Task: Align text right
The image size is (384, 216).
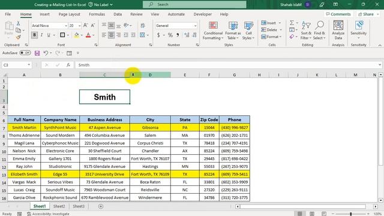Action: (119, 35)
